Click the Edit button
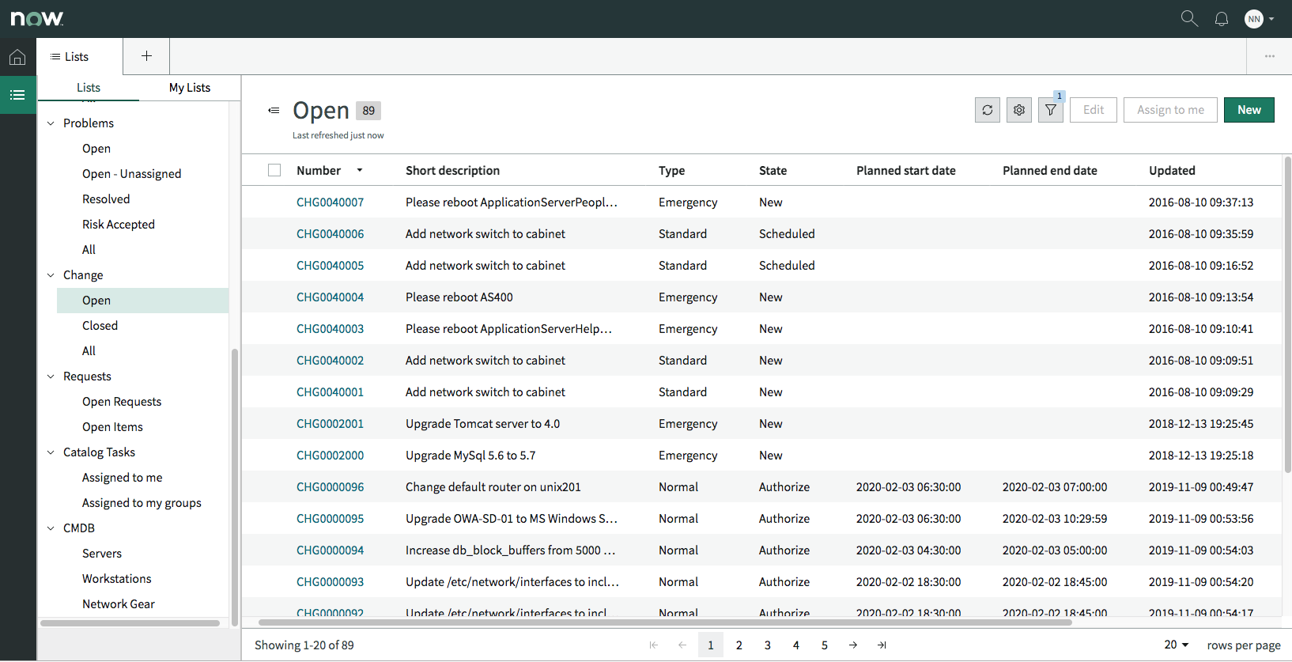 1094,110
